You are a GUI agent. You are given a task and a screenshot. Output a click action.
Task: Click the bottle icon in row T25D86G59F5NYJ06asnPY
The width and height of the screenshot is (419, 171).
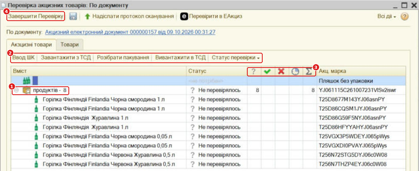pyautogui.click(x=37, y=118)
